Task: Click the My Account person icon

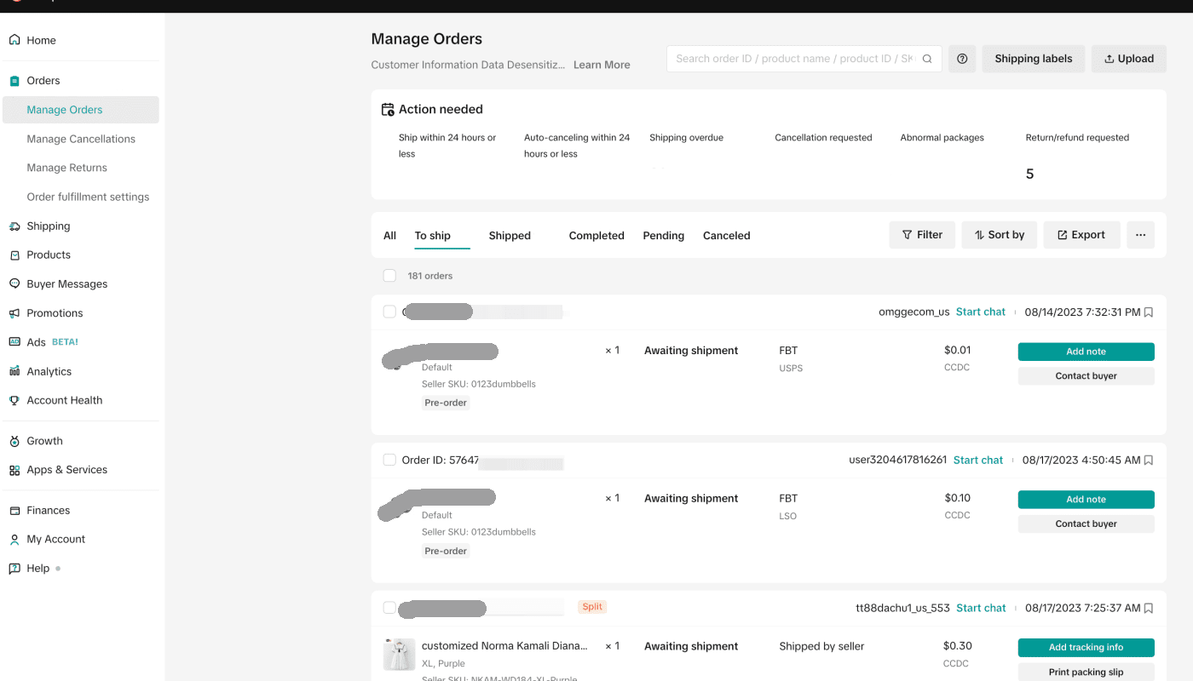Action: coord(14,540)
